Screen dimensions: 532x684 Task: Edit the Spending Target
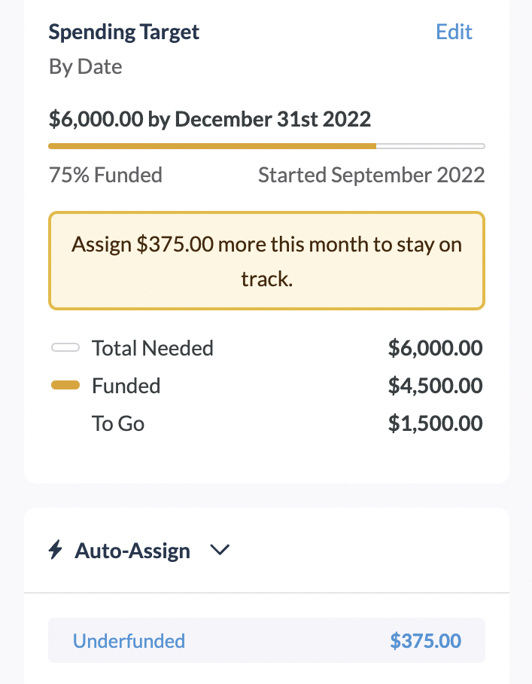[x=454, y=32]
